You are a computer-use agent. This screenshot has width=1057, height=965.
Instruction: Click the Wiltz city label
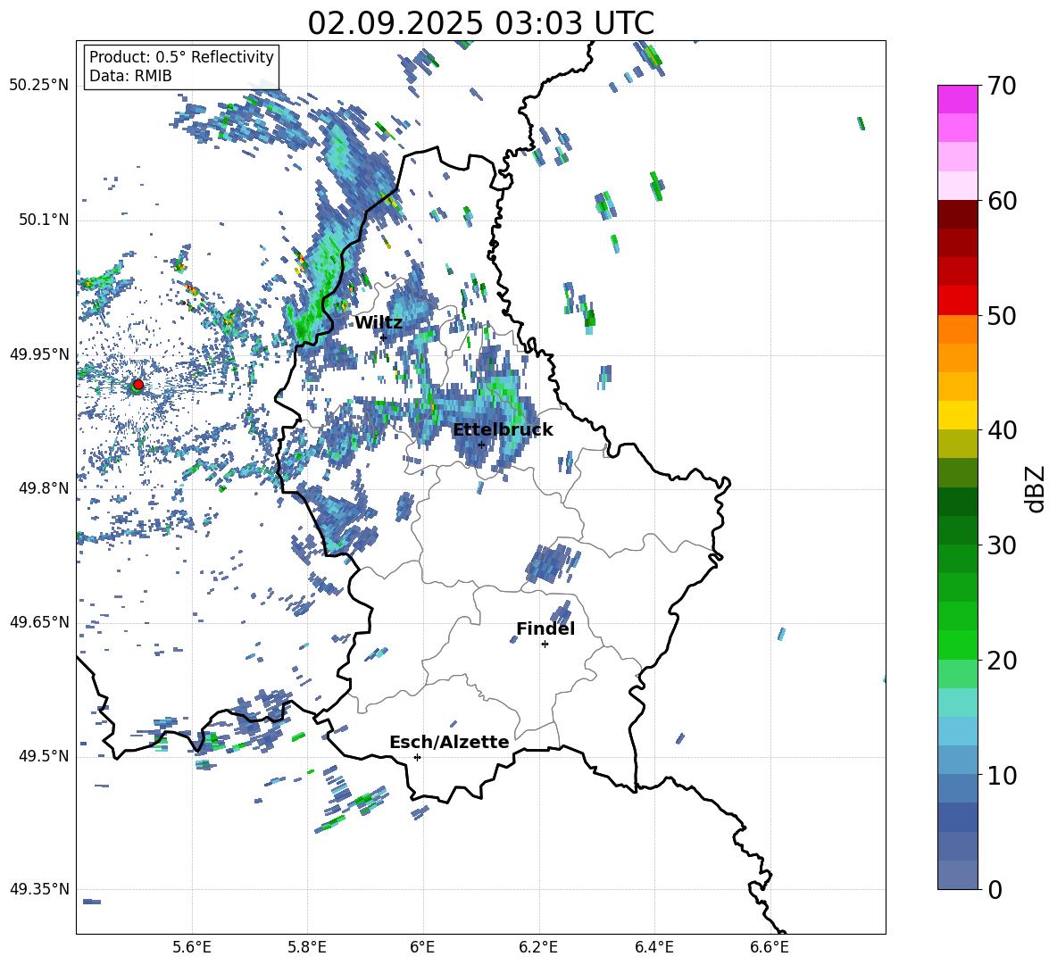point(379,323)
